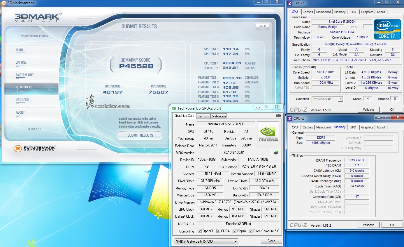
Task: Toggle the OpenCL checkbox
Action: (x=200, y=231)
